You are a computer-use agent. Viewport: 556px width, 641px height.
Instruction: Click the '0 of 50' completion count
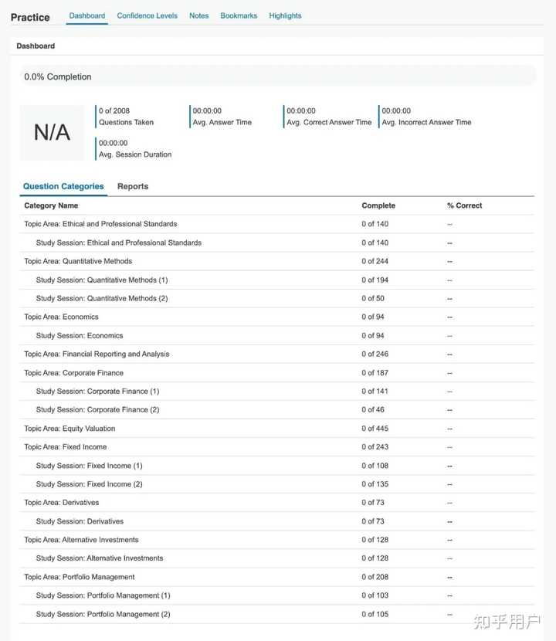pos(373,298)
